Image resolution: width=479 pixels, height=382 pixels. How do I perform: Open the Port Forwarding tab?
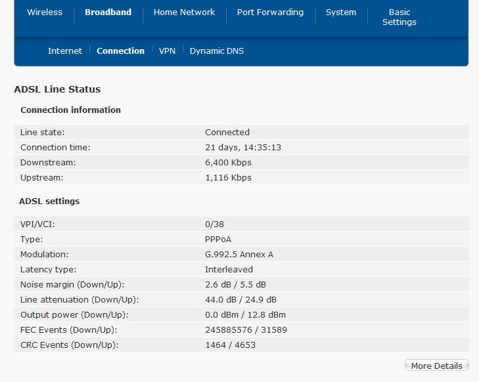click(270, 12)
